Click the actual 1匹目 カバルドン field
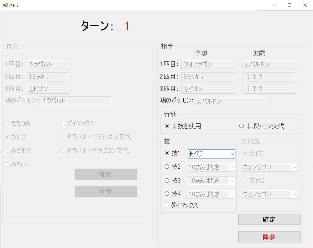This screenshot has height=248, width=313. (269, 64)
